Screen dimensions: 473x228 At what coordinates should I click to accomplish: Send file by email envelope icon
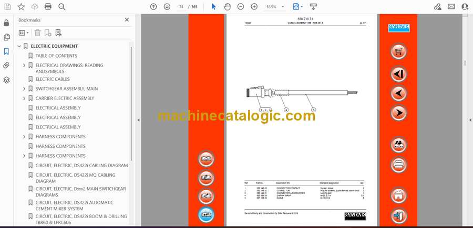451,7
